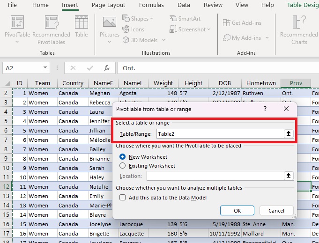Collapse dialog via Table/Range arrow button

pyautogui.click(x=289, y=133)
